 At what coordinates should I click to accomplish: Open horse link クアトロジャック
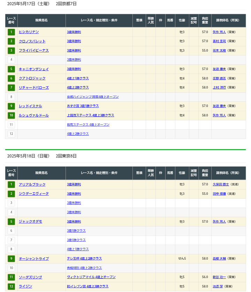pos(32,78)
